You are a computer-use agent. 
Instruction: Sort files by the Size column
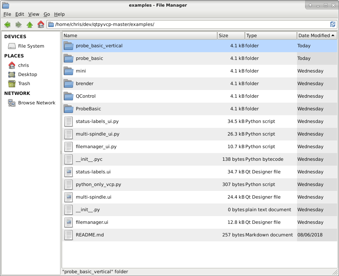click(x=231, y=35)
